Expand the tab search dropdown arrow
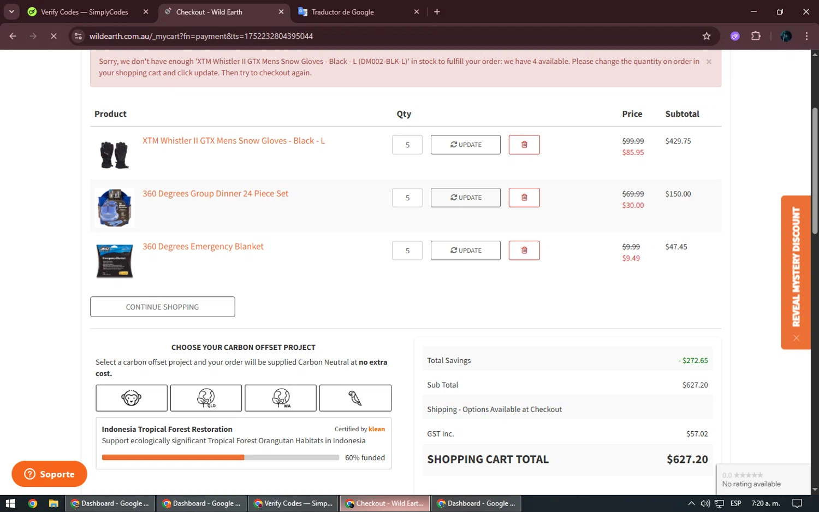Screen dimensions: 819x512 [11, 11]
